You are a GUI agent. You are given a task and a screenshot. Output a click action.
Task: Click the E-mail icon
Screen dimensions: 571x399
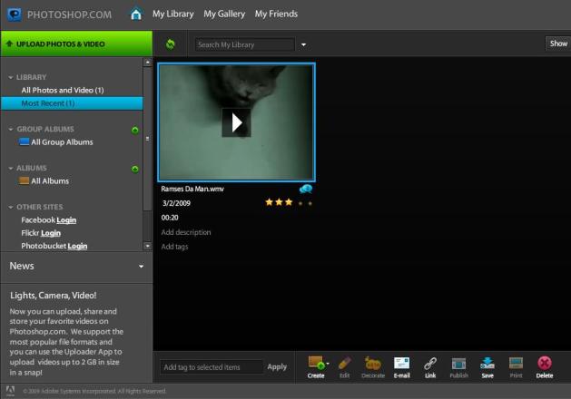[402, 366]
